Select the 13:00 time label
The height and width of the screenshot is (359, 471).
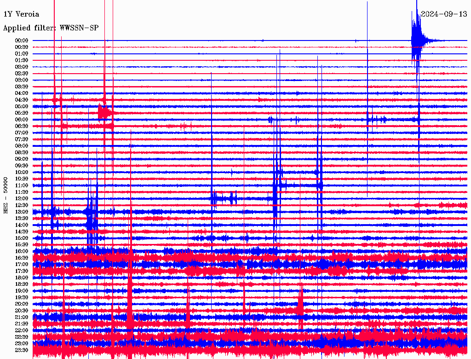click(22, 212)
